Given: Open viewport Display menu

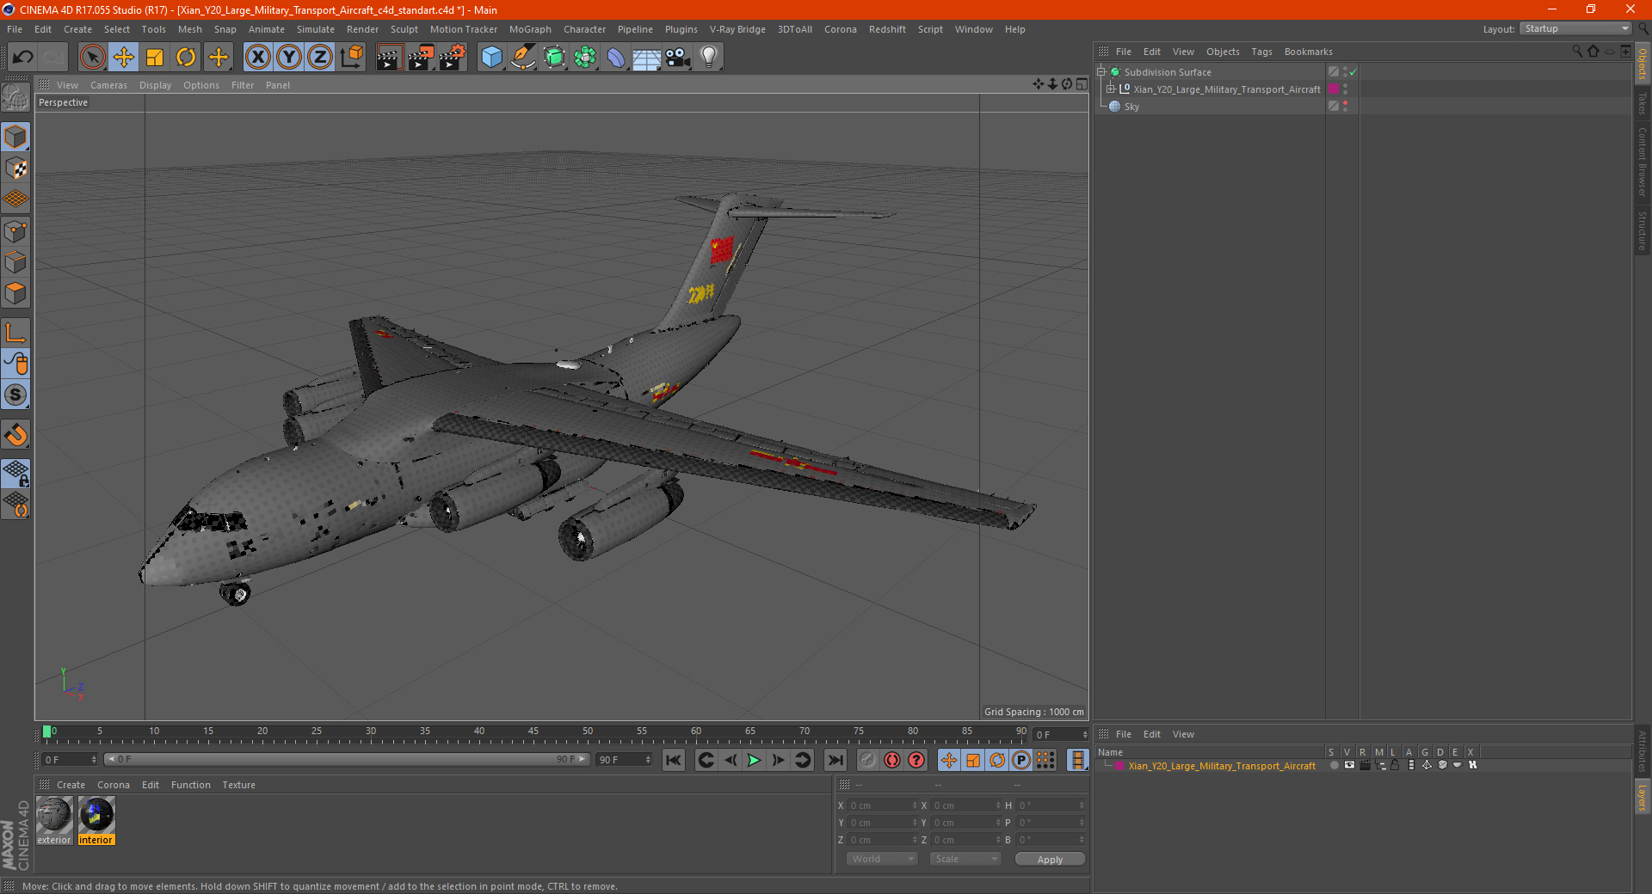Looking at the screenshot, I should (x=155, y=85).
